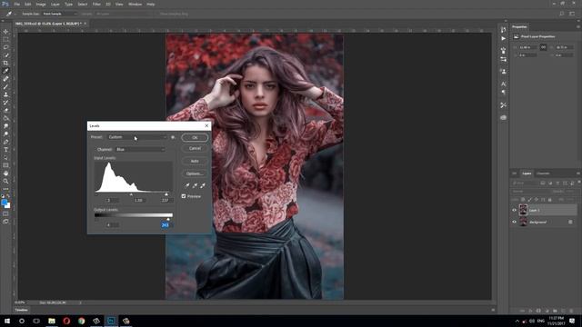Select the Horizontal Type tool

pyautogui.click(x=5, y=149)
